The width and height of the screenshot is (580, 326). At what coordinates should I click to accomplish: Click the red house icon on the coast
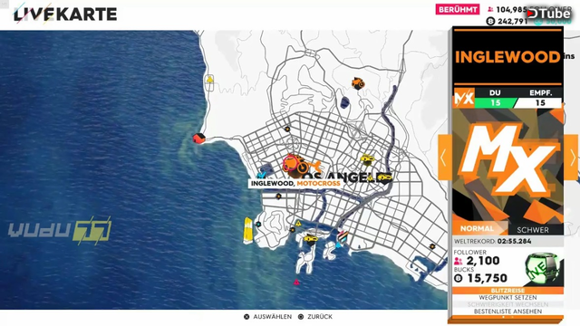pos(198,139)
